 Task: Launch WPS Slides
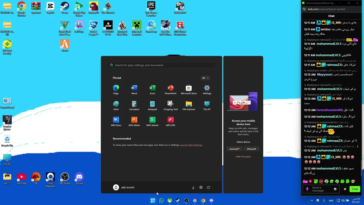pos(134,121)
